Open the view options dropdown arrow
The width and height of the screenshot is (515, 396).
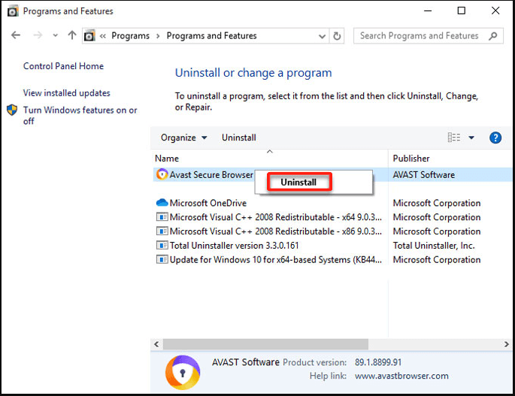(471, 138)
